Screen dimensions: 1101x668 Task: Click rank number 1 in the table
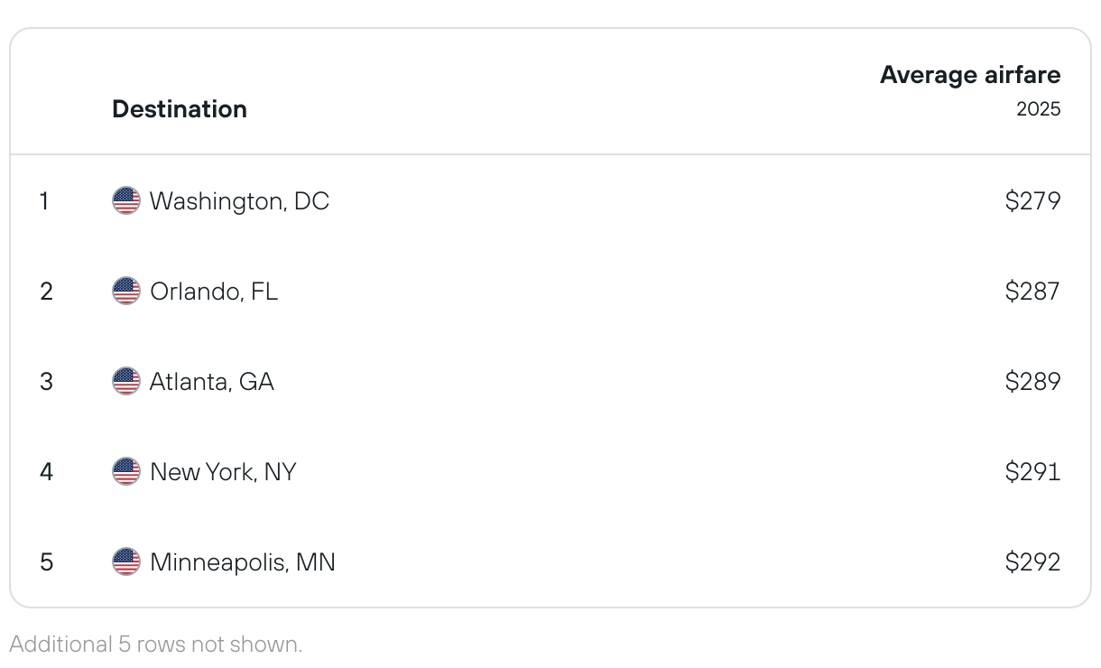pos(44,201)
